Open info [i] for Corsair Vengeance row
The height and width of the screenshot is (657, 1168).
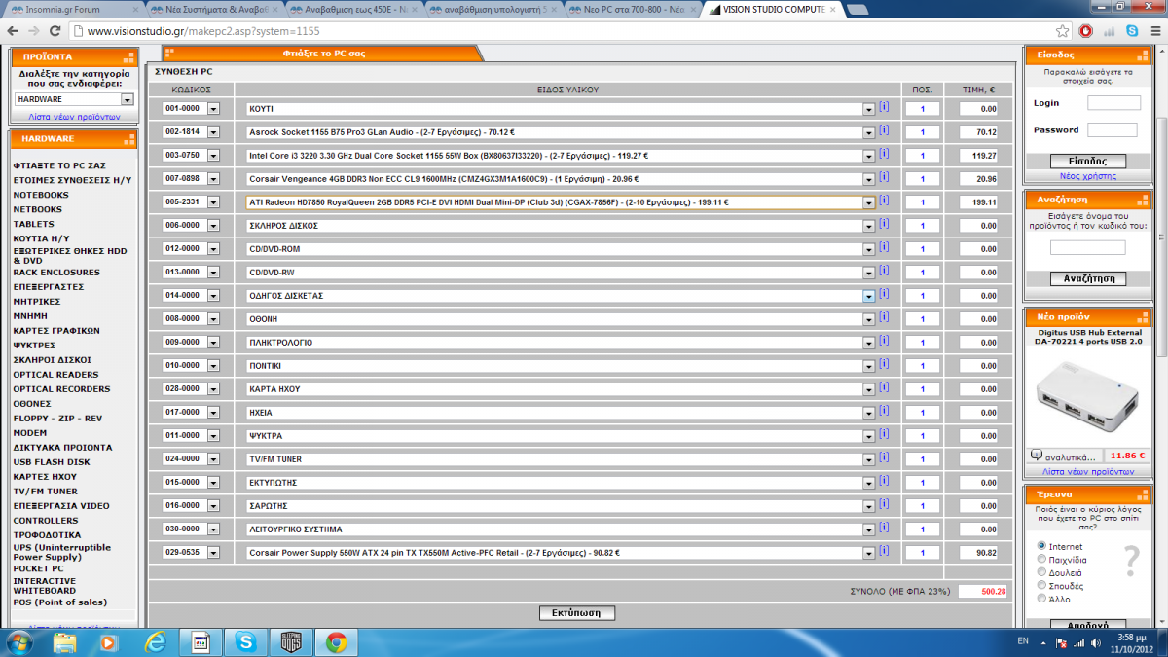(884, 177)
